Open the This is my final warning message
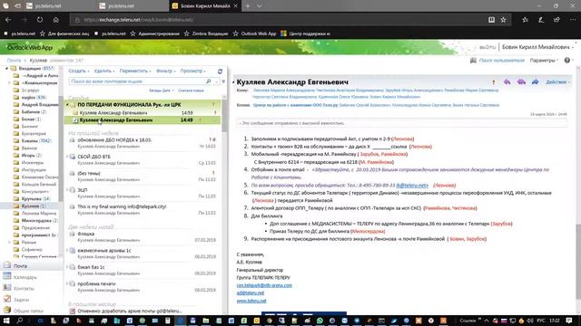Viewport: 581px width, 326px height. click(x=143, y=209)
